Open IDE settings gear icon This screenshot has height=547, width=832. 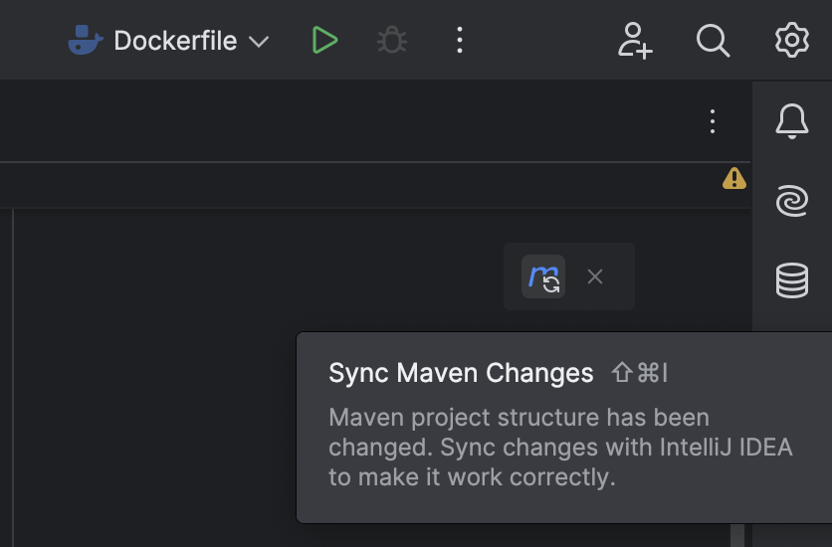[x=791, y=41]
